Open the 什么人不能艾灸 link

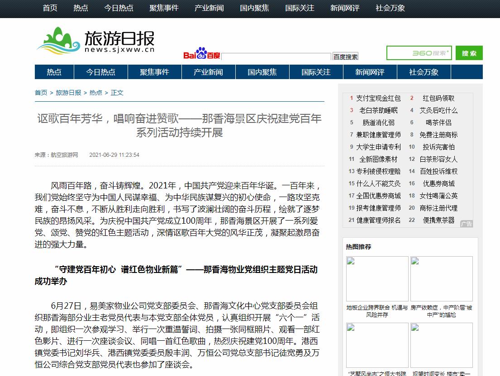tap(379, 183)
